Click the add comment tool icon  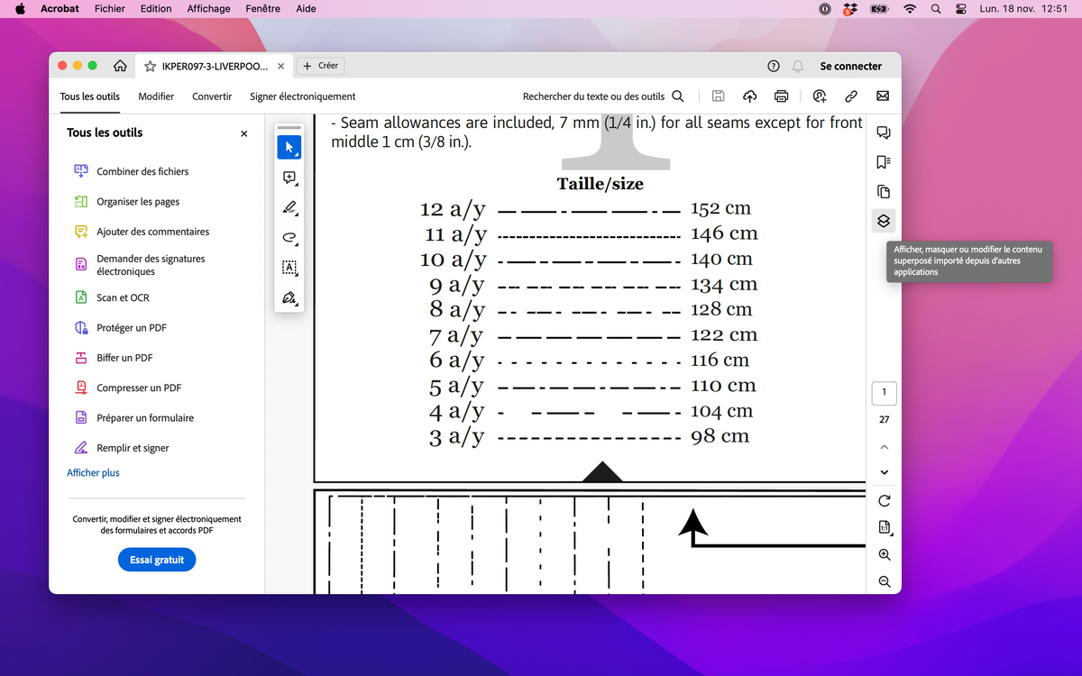[289, 178]
